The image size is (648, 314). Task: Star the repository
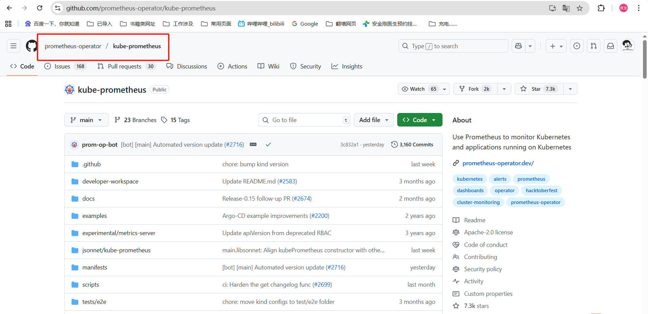click(539, 89)
